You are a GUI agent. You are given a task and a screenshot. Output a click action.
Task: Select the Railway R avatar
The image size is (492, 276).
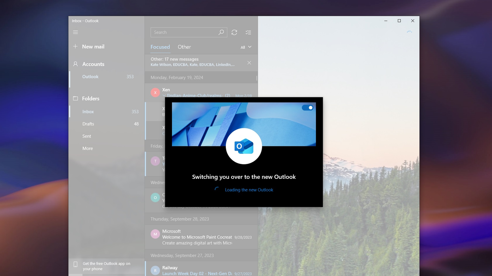click(x=155, y=270)
